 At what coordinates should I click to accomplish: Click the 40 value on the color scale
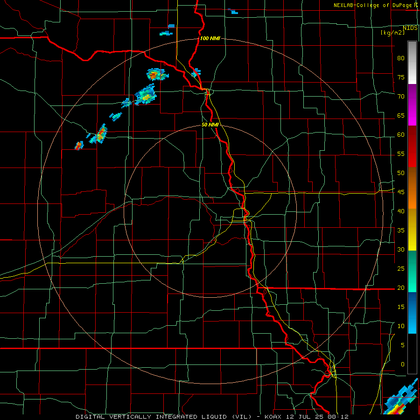pos(401,211)
